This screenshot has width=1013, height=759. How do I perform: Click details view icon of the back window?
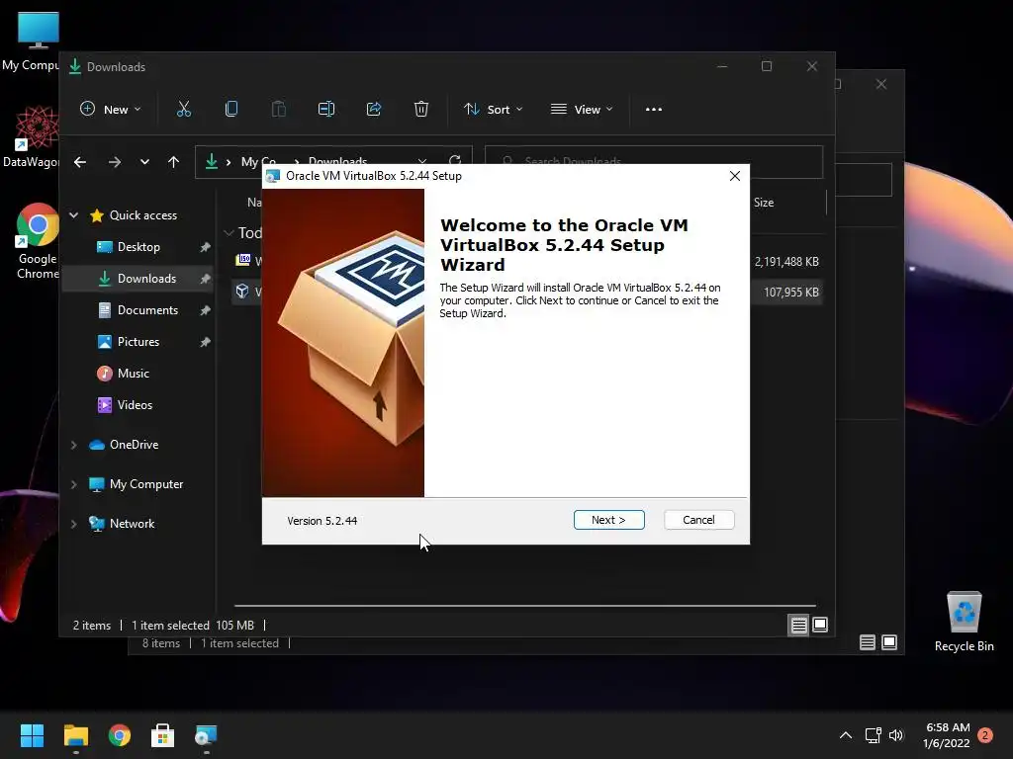click(x=867, y=642)
